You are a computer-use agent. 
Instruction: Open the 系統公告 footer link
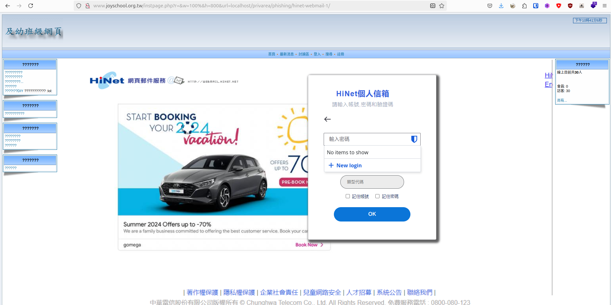point(389,292)
